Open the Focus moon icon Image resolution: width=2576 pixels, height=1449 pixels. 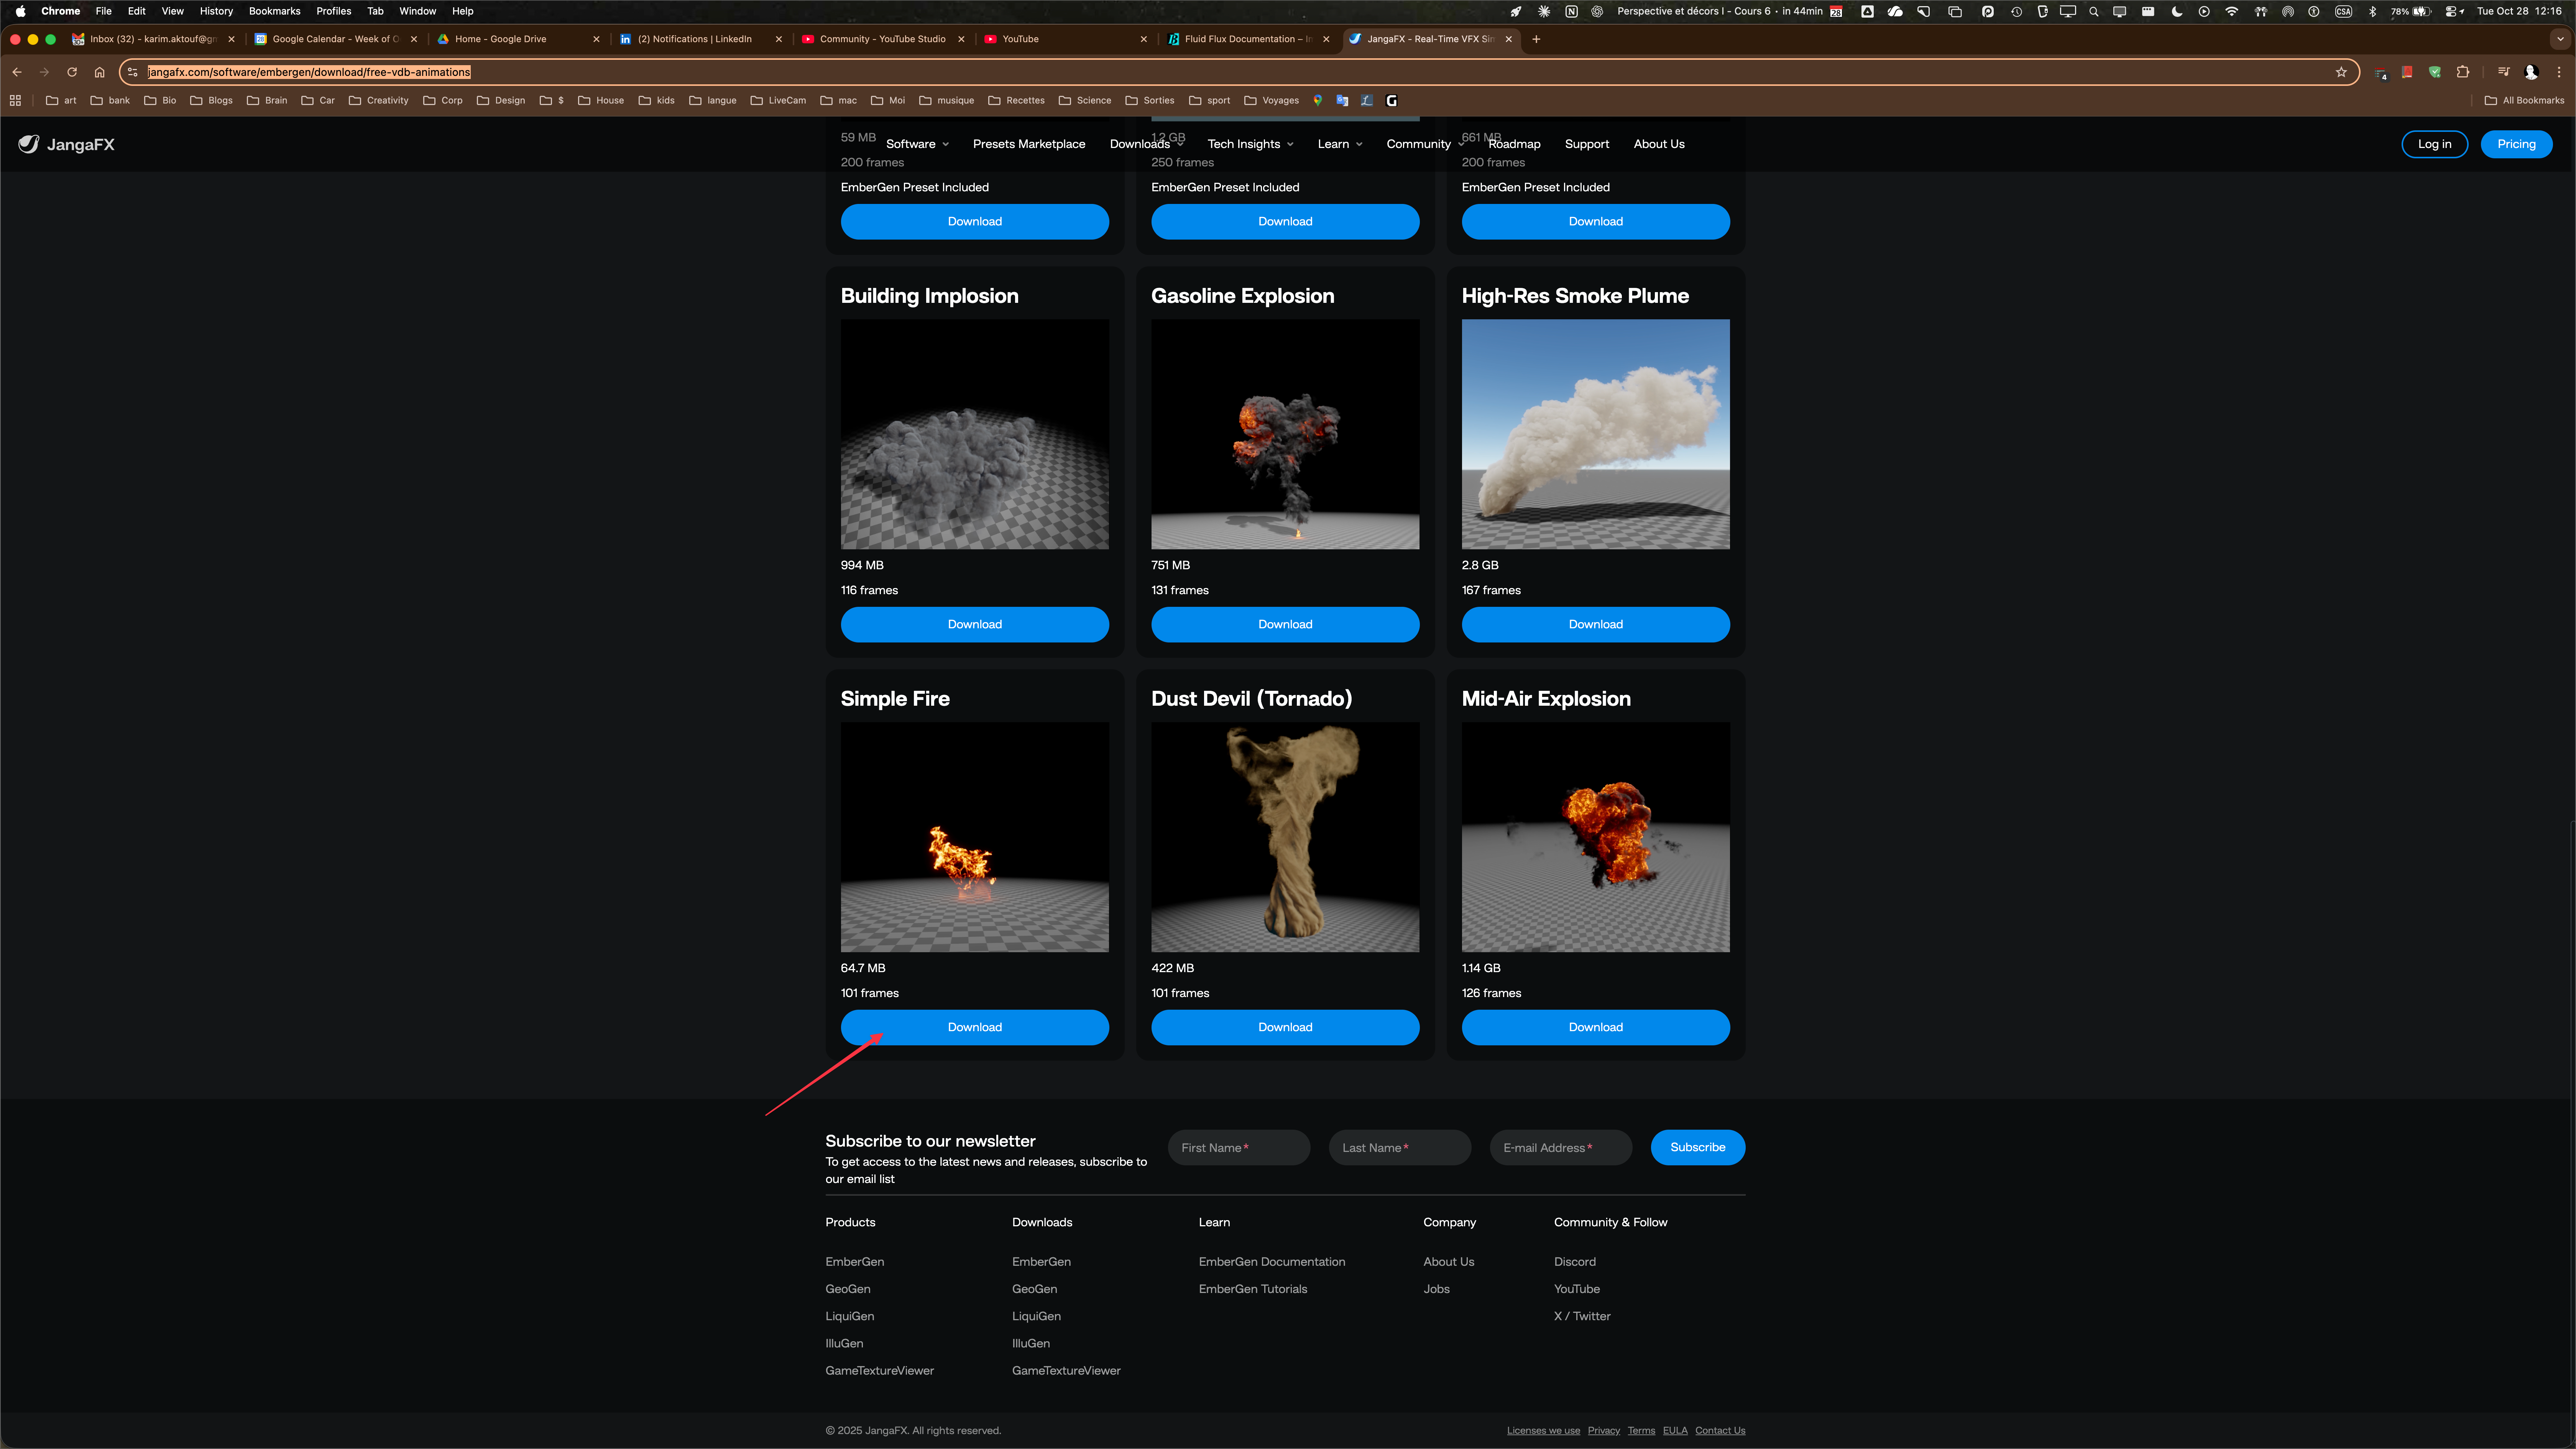[x=2177, y=12]
